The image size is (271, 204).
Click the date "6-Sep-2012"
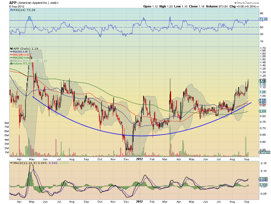click(17, 6)
